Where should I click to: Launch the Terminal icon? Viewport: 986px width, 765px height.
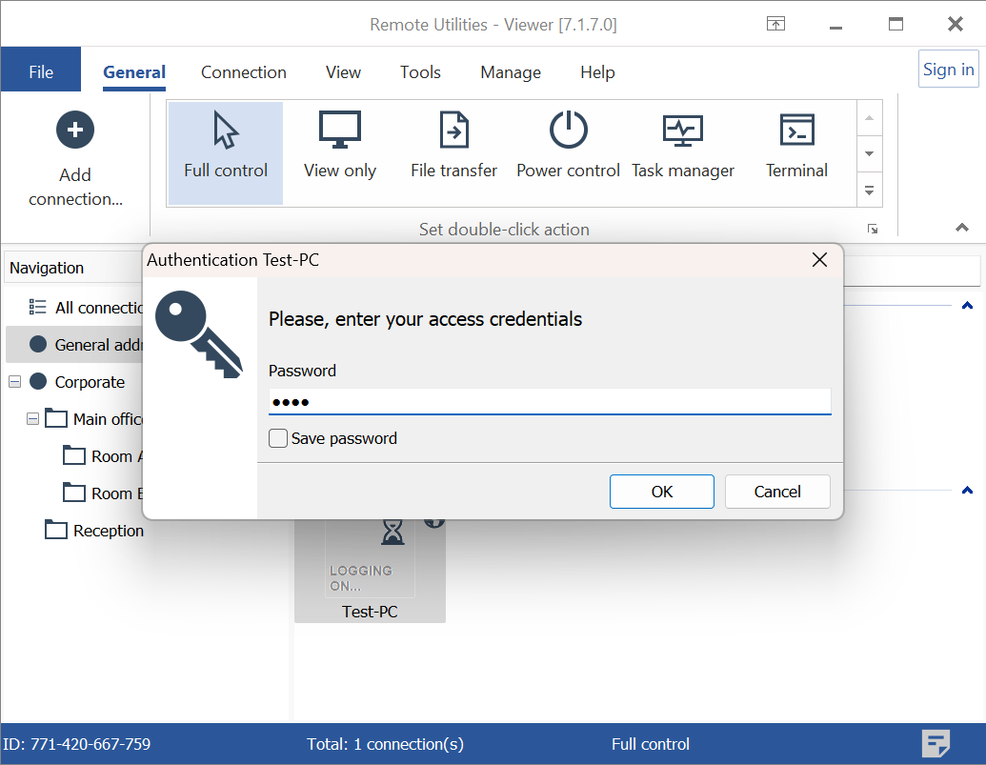click(x=796, y=131)
